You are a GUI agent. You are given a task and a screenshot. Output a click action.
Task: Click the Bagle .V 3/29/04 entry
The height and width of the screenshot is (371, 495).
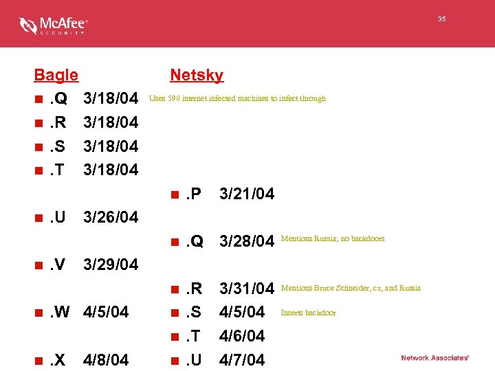pyautogui.click(x=87, y=265)
